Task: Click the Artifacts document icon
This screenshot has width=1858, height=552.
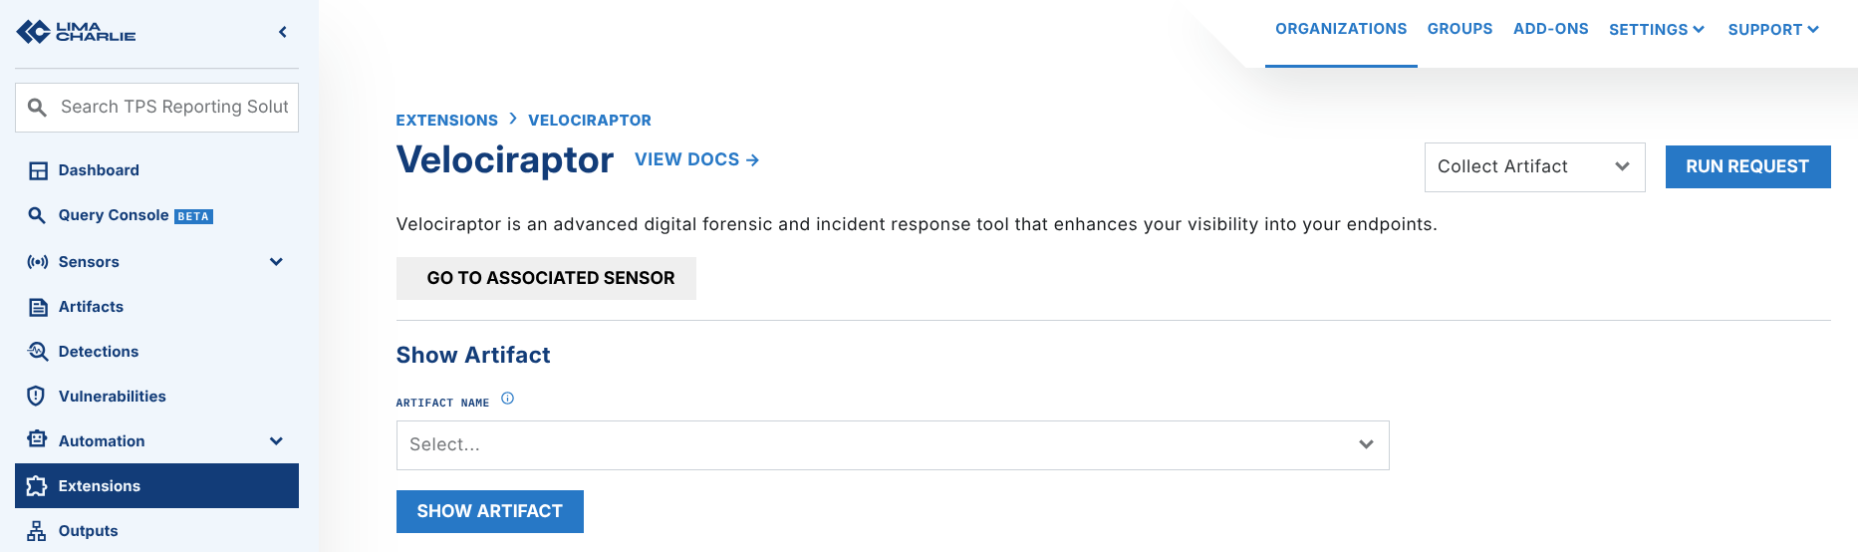Action: pos(38,307)
